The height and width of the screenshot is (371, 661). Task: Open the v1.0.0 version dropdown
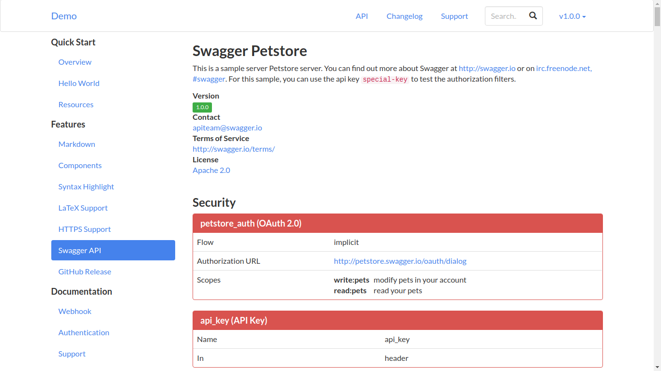[x=572, y=16]
